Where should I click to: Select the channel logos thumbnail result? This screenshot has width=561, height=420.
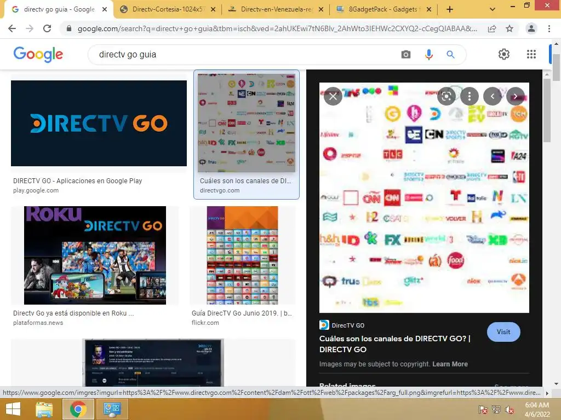tap(247, 122)
